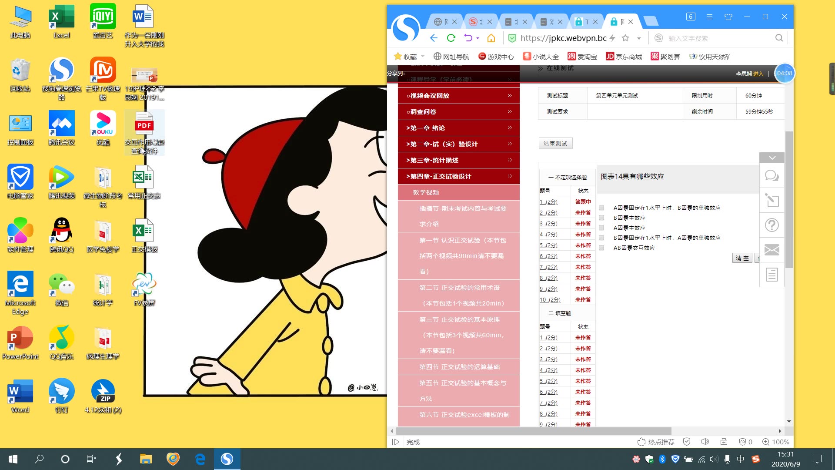Click the horizontal scrollbar of the page
Screen dimensions: 835x470
coord(534,431)
